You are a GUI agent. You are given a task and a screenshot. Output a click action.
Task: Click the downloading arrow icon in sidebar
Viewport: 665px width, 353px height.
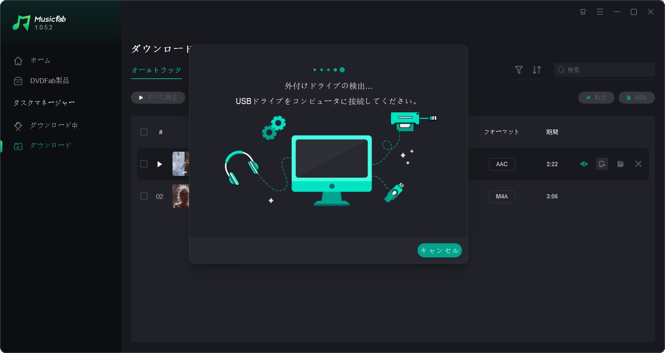click(x=18, y=126)
